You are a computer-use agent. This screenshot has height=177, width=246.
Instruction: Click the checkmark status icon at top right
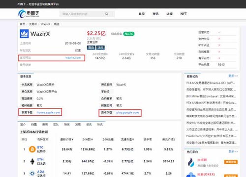[x=219, y=32]
